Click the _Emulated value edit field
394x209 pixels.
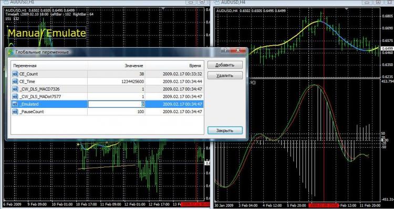(116, 104)
